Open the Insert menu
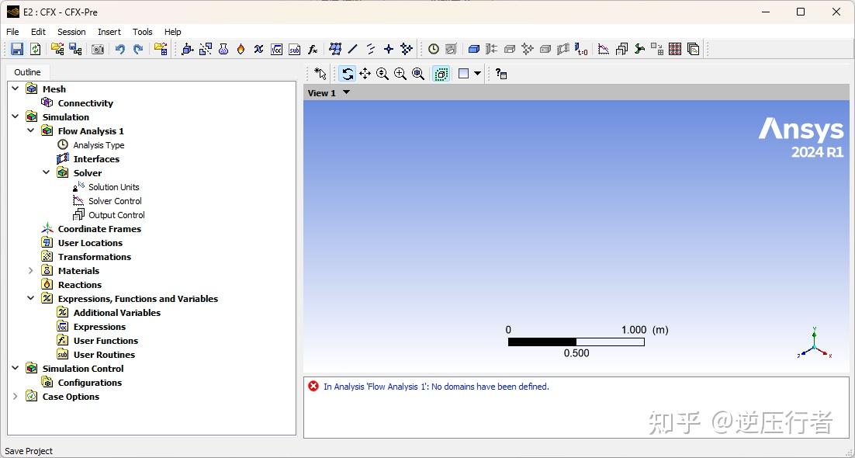The image size is (855, 458). tap(109, 32)
